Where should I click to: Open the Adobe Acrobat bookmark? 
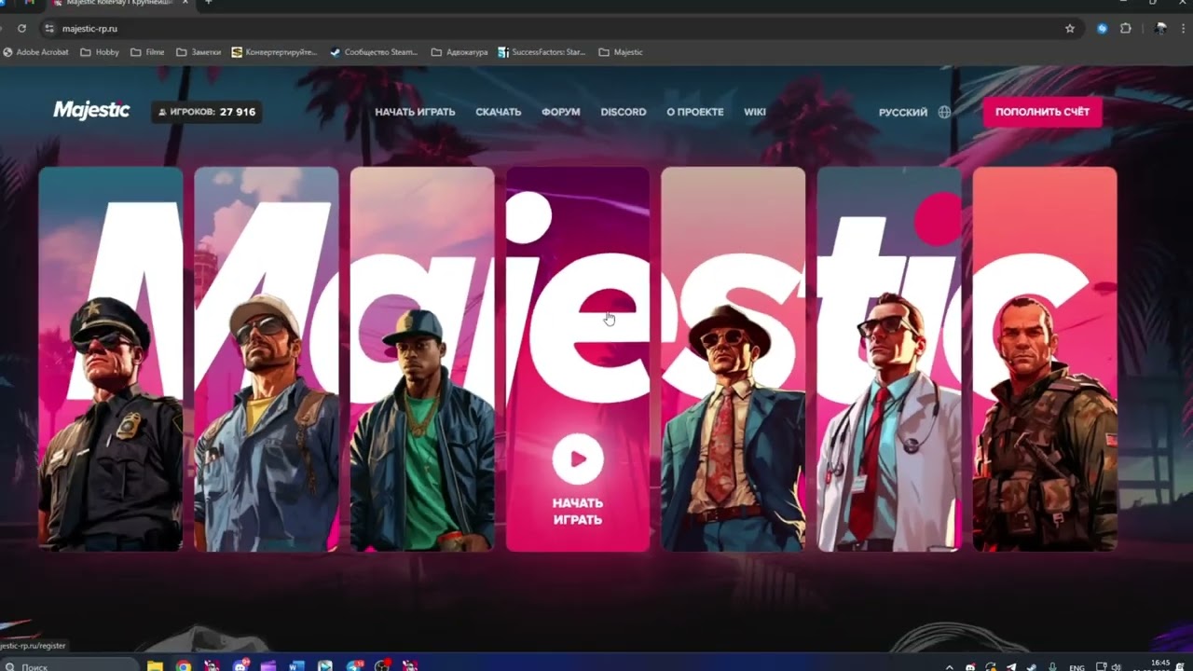(35, 52)
